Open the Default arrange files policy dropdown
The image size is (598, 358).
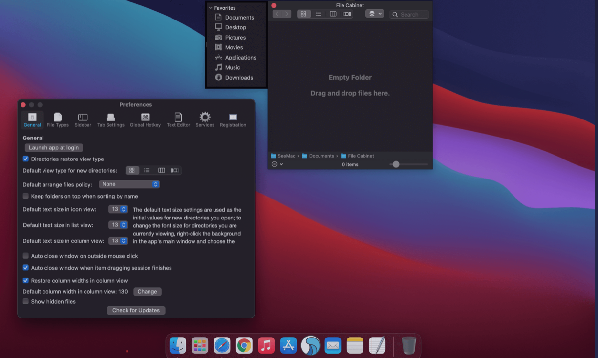(x=129, y=184)
